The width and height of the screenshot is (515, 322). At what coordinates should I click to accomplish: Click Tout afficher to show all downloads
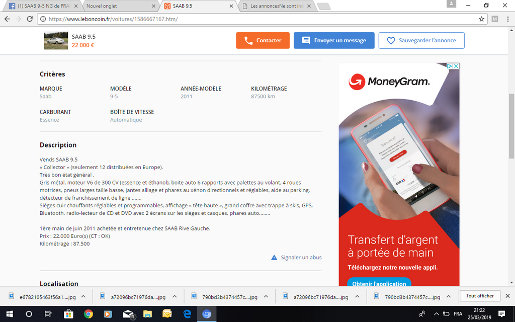point(480,296)
